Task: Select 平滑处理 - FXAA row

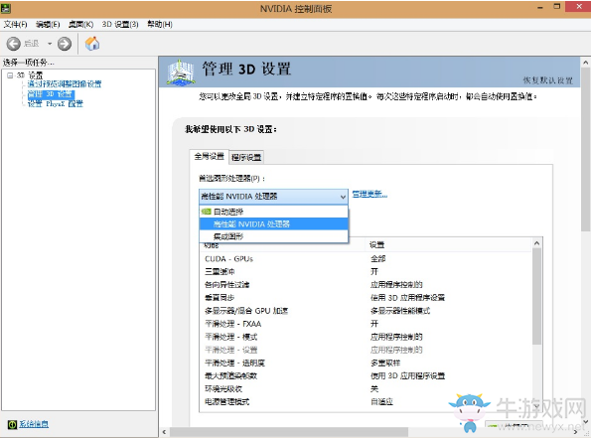Action: tap(366, 324)
